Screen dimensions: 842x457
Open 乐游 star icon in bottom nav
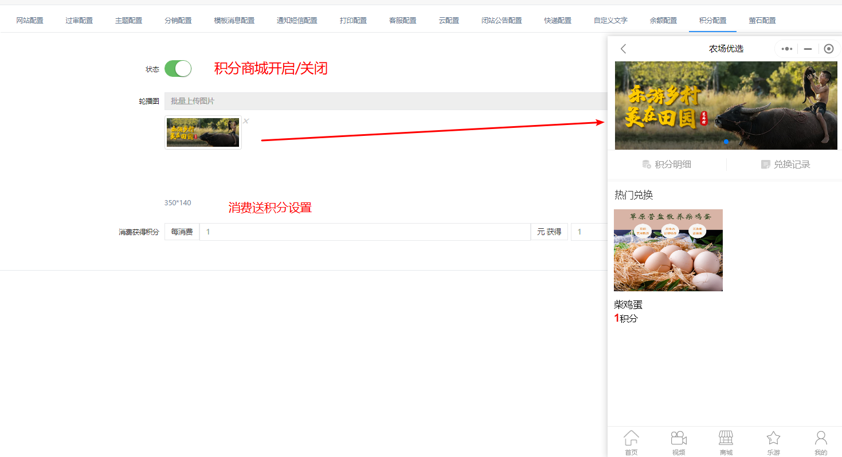coord(773,438)
